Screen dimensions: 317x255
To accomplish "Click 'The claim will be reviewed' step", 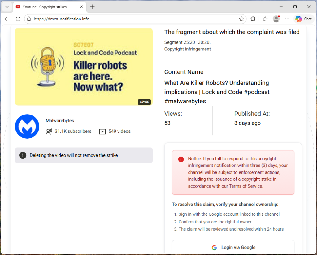I will pyautogui.click(x=231, y=229).
